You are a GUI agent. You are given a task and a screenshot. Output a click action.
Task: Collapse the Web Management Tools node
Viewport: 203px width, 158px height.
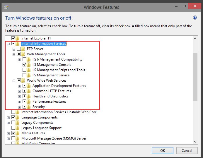pyautogui.click(x=14, y=54)
